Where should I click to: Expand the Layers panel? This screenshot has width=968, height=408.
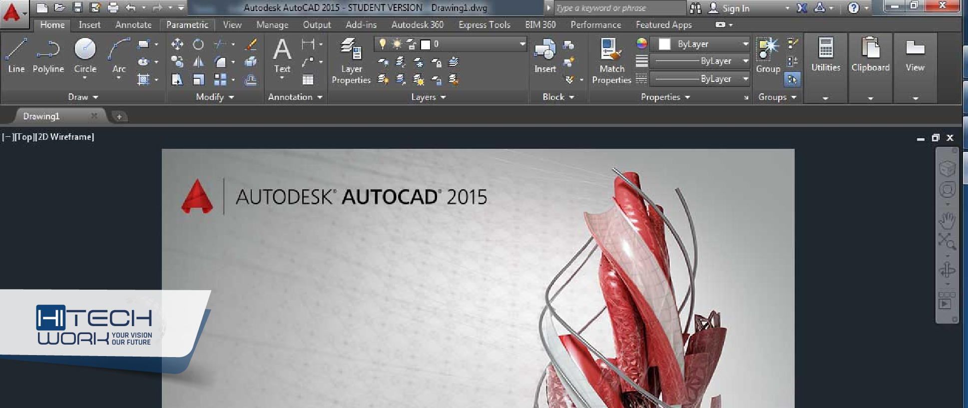pos(428,97)
